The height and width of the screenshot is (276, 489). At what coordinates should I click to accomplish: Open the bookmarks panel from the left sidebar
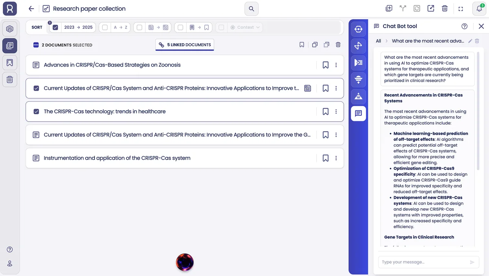(10, 62)
